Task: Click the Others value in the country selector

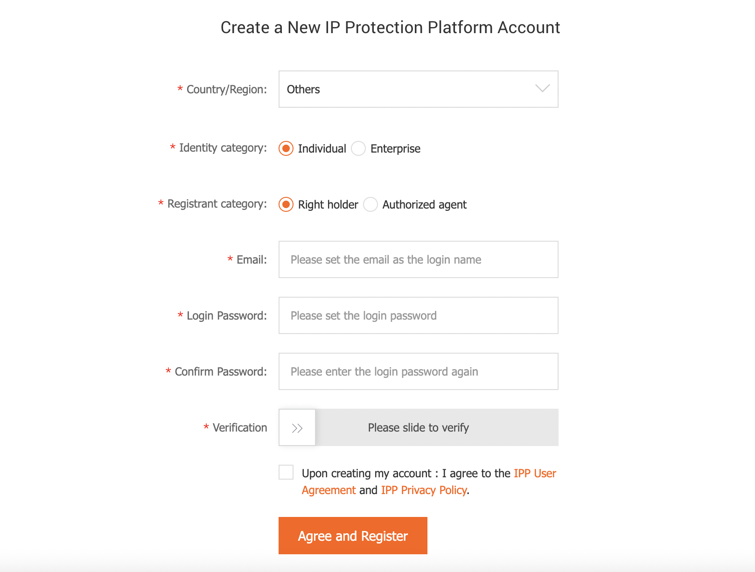Action: coord(303,90)
